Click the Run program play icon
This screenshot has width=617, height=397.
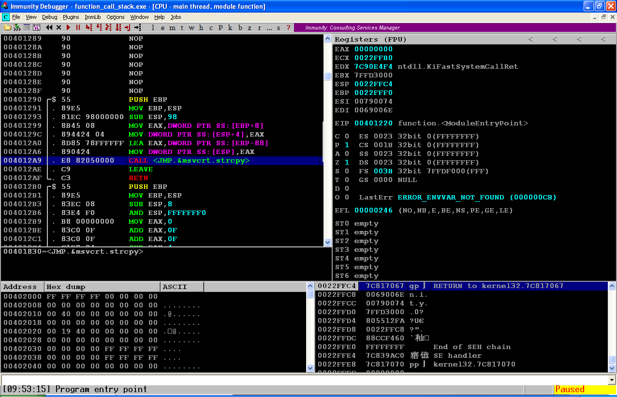(68, 28)
